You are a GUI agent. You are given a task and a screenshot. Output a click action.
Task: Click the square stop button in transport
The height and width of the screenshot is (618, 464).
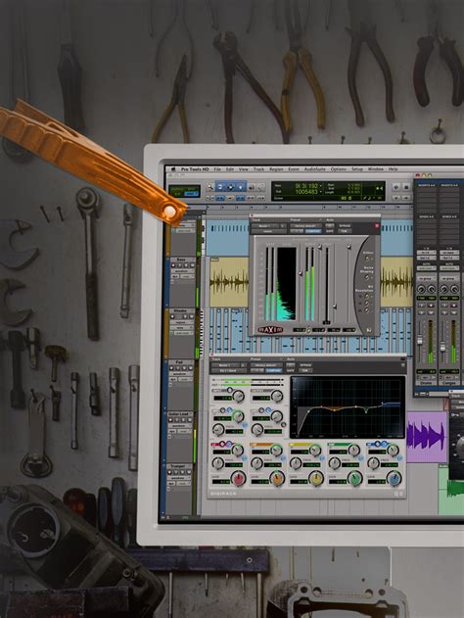(406, 187)
